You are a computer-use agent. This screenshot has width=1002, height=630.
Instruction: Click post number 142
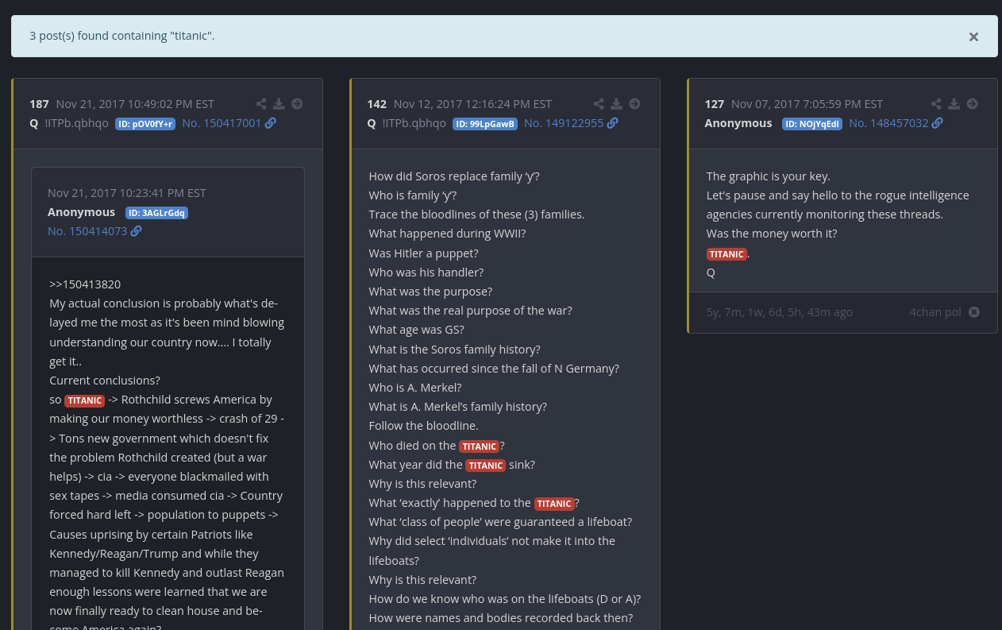[376, 104]
